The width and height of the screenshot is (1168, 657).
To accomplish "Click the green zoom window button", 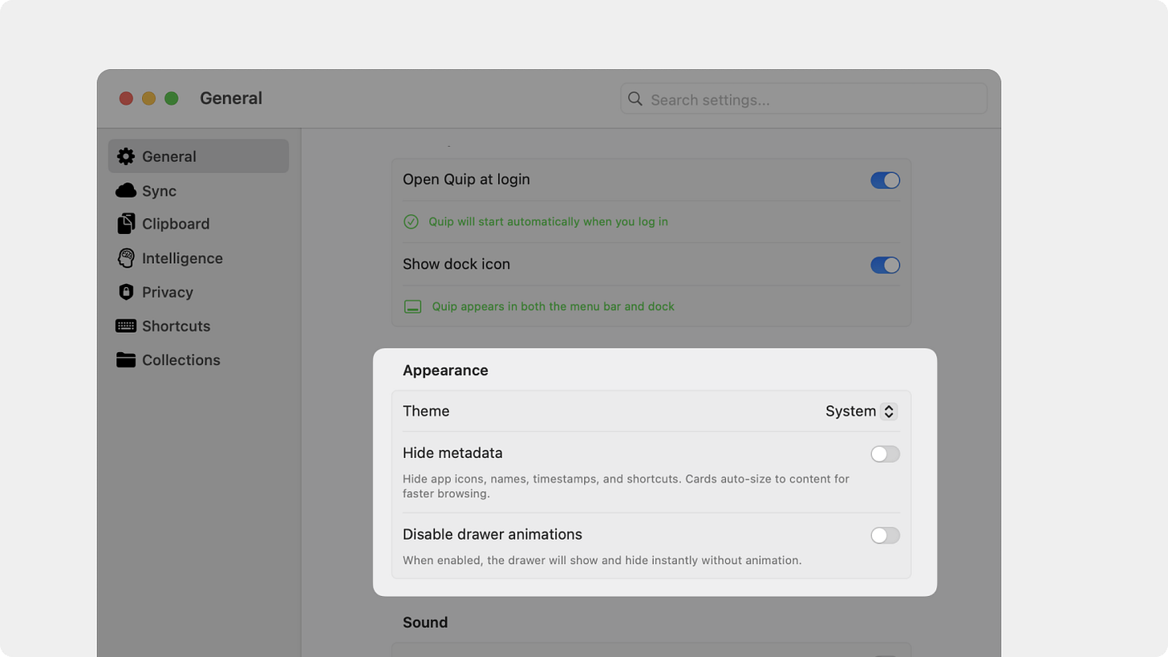I will pos(171,98).
